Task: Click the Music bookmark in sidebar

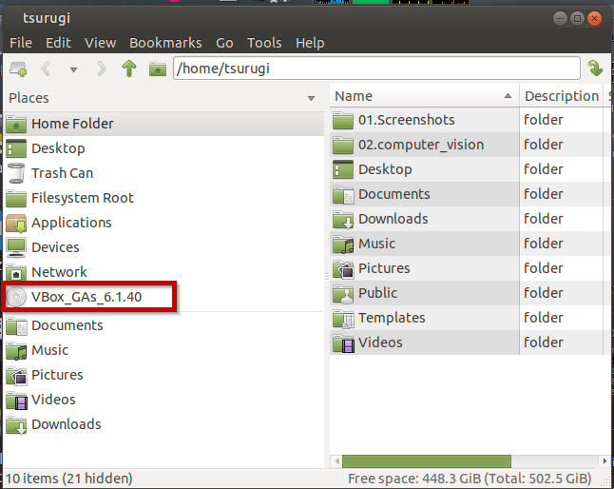Action: [x=163, y=350]
